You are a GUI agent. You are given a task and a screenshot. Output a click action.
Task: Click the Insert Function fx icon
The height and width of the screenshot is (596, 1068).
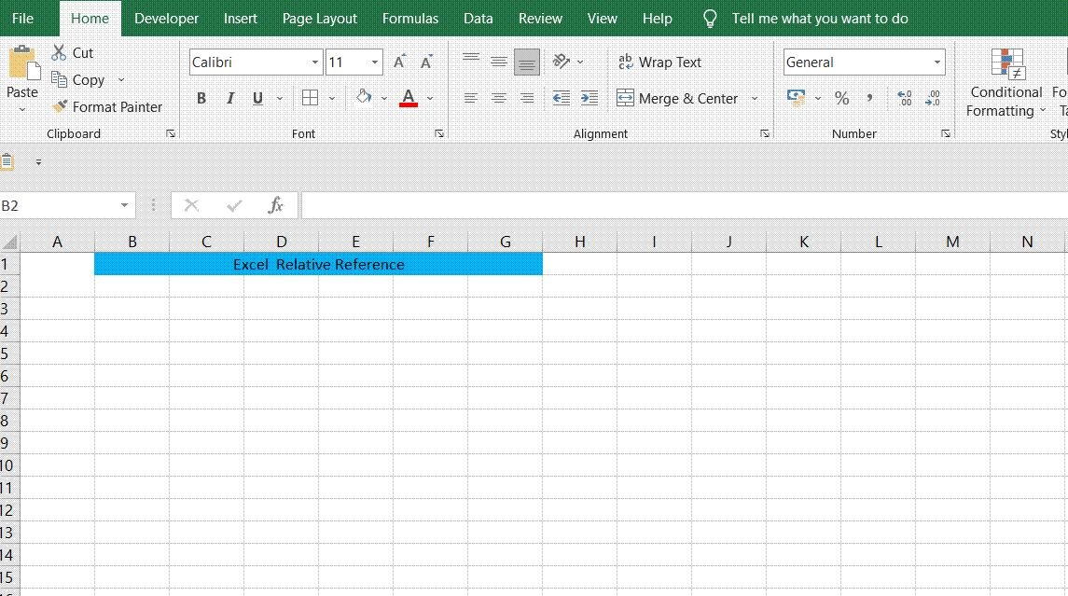pos(275,205)
